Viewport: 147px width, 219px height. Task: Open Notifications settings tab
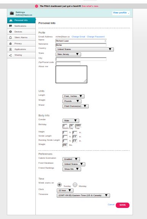tap(21, 26)
